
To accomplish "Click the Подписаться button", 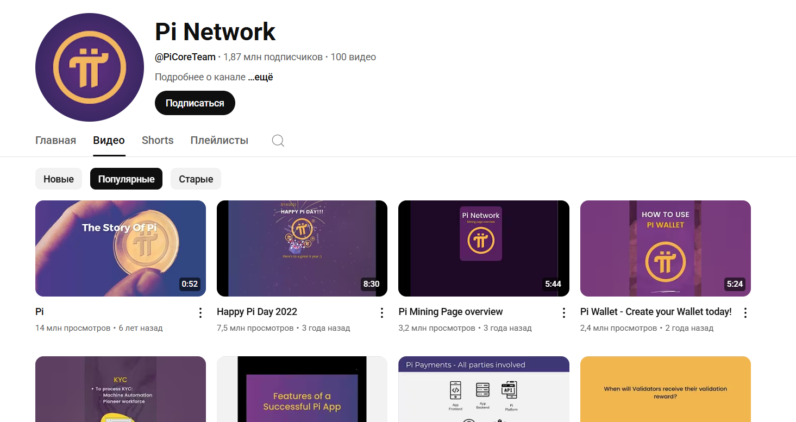I will click(x=195, y=103).
